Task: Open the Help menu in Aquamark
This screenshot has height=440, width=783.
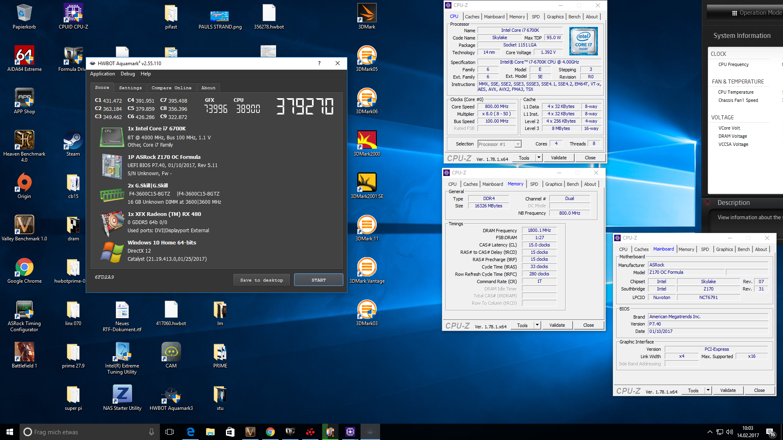Action: (x=146, y=74)
